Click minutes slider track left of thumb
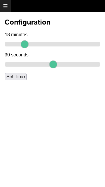Viewport: 105px width, 187px height. pos(13,44)
